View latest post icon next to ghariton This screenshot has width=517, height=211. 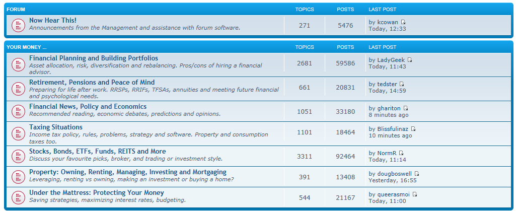(406, 108)
